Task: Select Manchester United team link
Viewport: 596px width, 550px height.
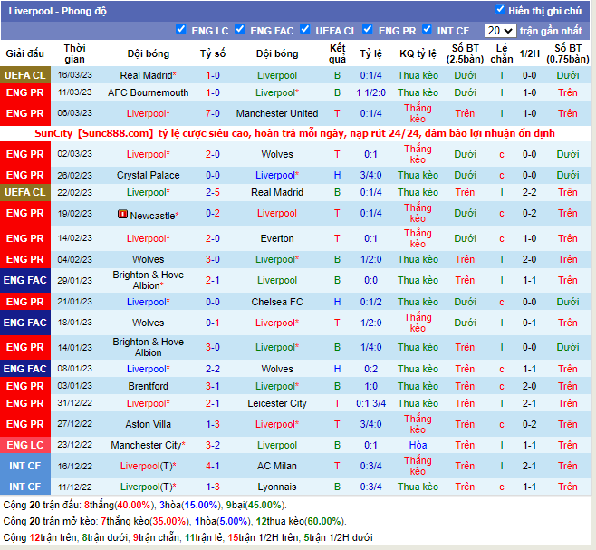Action: click(276, 113)
